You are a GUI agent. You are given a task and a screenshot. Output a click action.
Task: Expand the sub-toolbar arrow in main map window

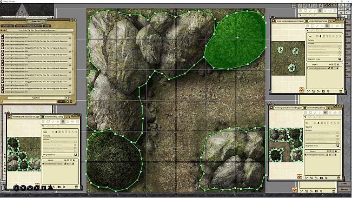(x=301, y=15)
